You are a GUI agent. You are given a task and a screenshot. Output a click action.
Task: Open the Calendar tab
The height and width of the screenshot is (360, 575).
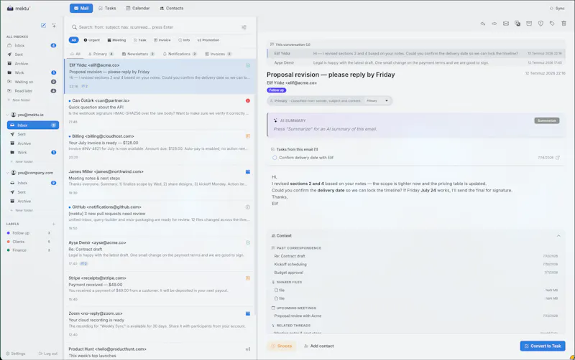[138, 8]
